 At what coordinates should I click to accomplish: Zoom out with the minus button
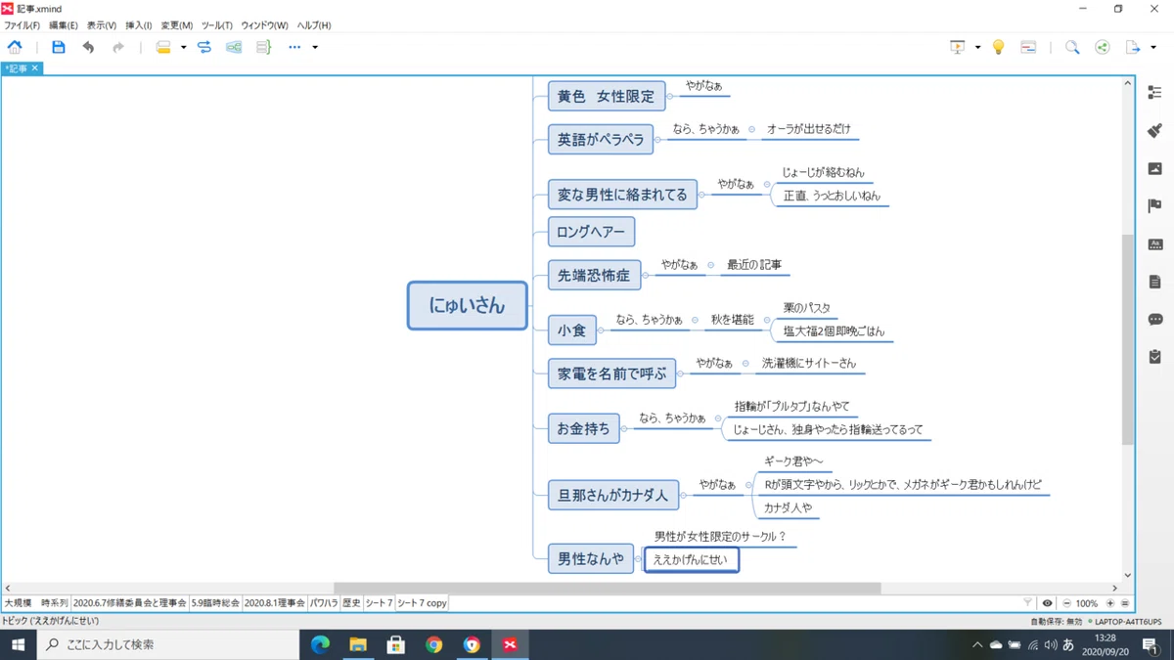click(1066, 603)
